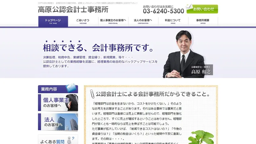
Task: Click the 高原公認会計士事務所 site logo
Action: pyautogui.click(x=73, y=10)
